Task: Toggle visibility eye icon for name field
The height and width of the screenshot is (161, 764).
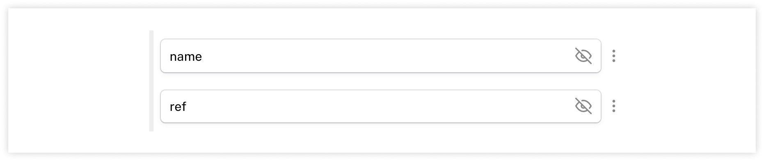Action: tap(583, 56)
